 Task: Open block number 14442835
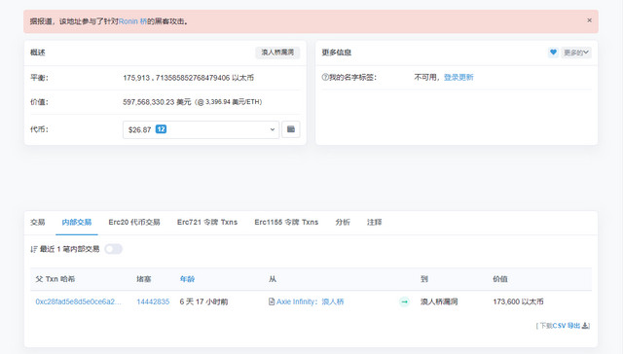click(x=153, y=301)
